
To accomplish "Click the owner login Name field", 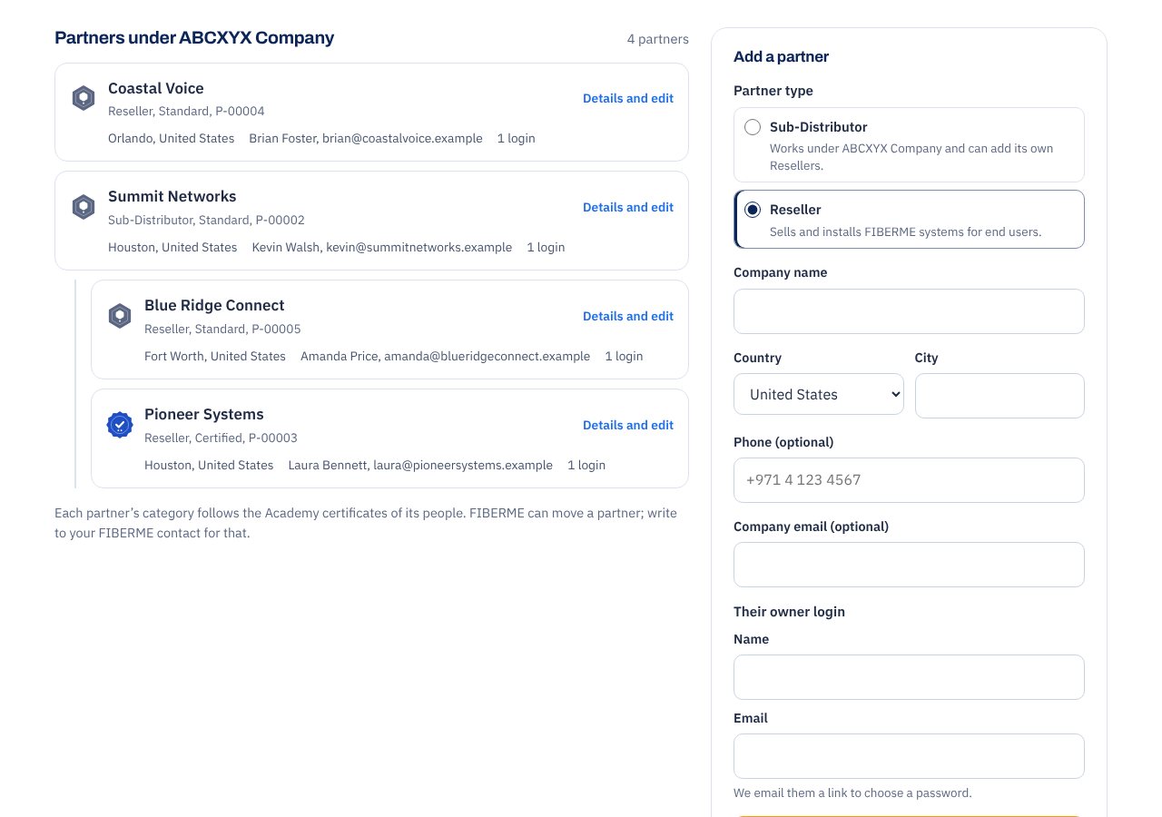I will point(909,677).
